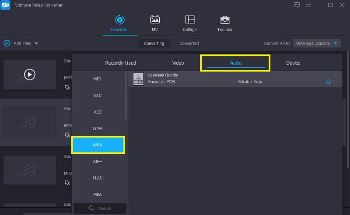
Task: Click the format list scrollbar
Action: [x=126, y=96]
